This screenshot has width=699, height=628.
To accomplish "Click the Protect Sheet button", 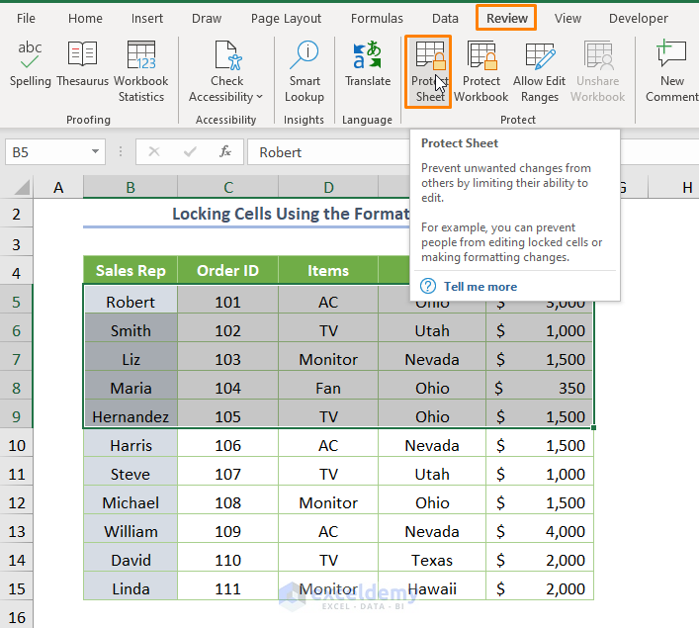I will pos(430,71).
